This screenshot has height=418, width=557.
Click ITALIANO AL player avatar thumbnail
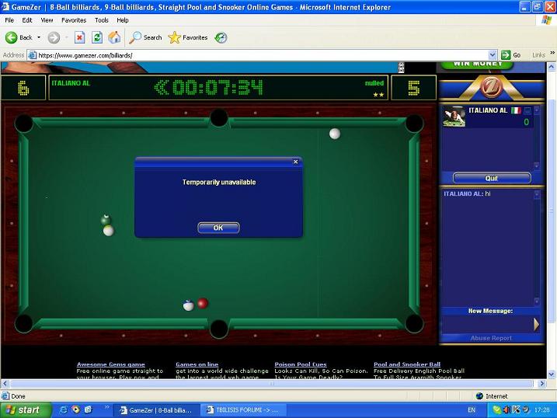[x=454, y=117]
